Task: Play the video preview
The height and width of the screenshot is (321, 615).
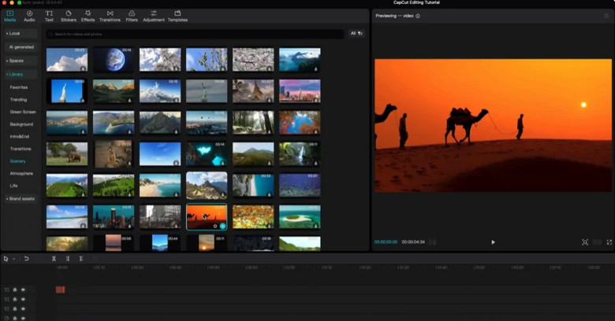Action: [493, 242]
